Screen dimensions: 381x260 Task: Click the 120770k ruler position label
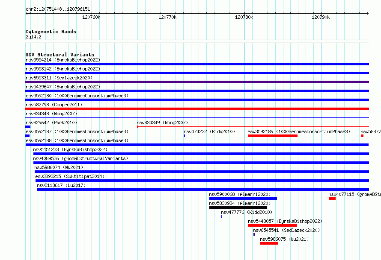pos(167,17)
